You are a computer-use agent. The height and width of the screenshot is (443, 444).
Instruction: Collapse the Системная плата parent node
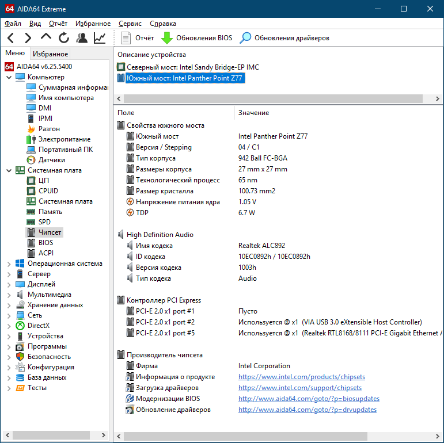coord(9,170)
